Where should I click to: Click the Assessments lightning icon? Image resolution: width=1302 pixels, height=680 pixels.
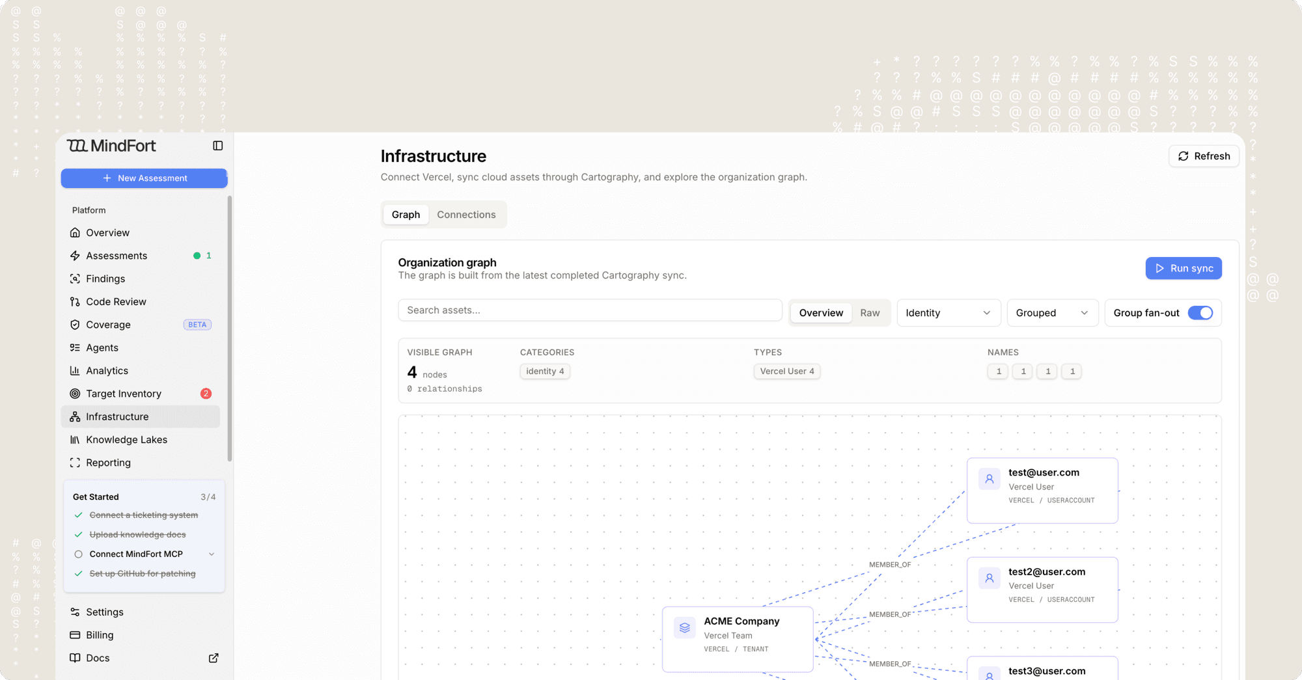point(75,256)
